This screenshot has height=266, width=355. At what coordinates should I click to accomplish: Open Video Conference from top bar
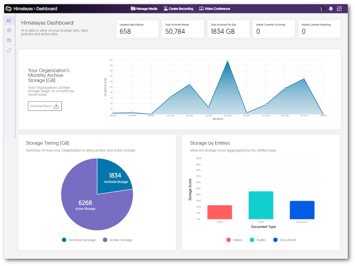click(215, 8)
